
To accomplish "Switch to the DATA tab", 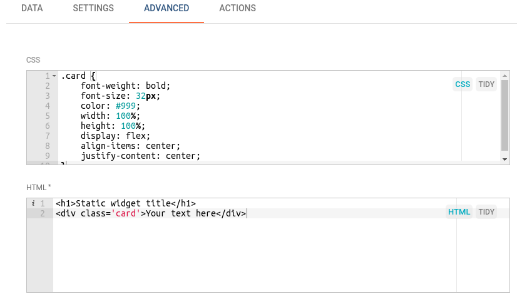I will click(x=32, y=9).
